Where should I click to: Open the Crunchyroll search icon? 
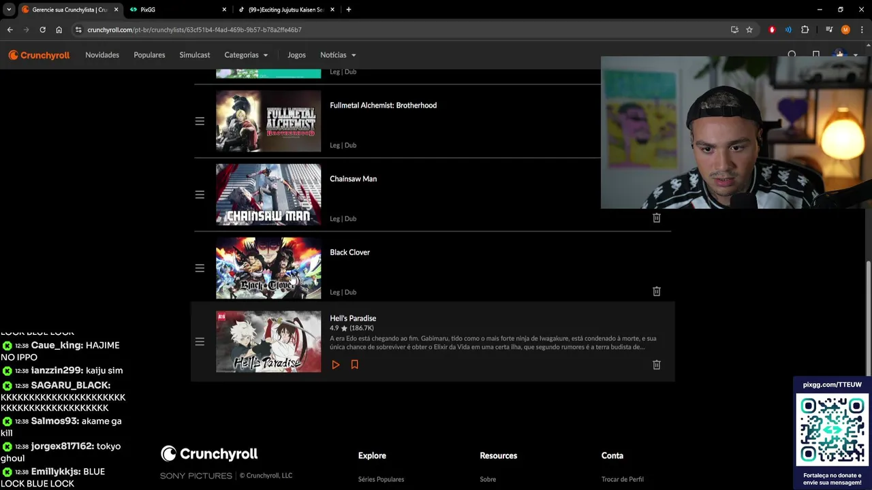click(792, 54)
